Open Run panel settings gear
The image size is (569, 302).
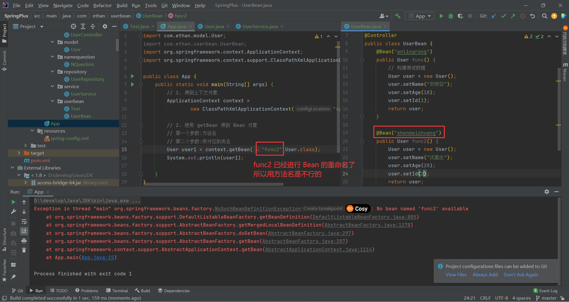pyautogui.click(x=547, y=192)
